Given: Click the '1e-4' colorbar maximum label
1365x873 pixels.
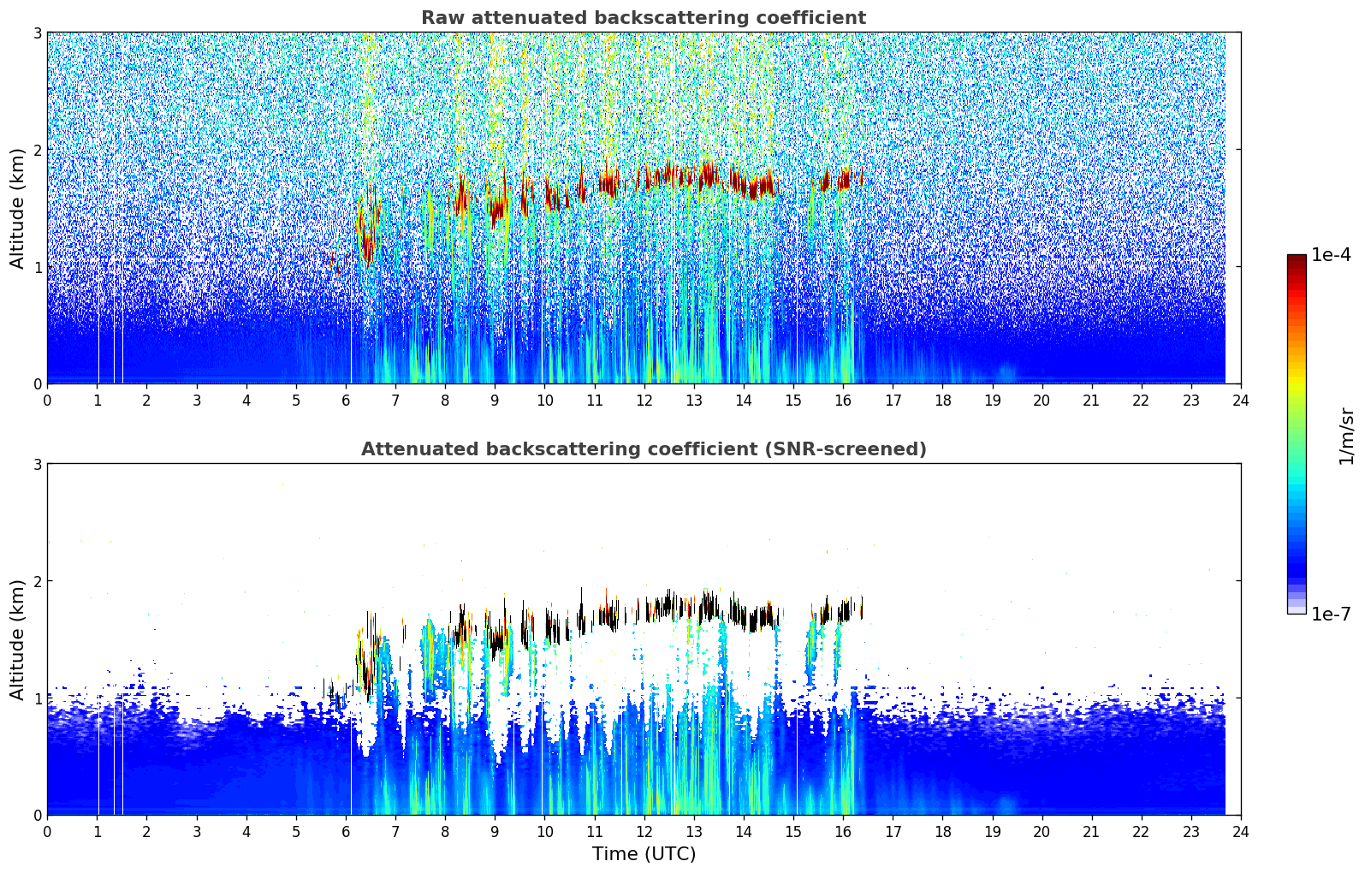Looking at the screenshot, I should click(1331, 255).
